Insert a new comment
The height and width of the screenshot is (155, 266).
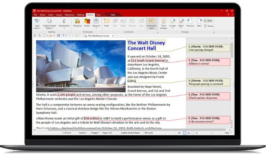point(106,23)
